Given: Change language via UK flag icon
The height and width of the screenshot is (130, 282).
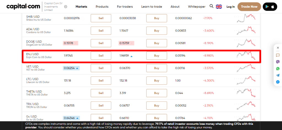Looking at the screenshot, I should pos(219,7).
